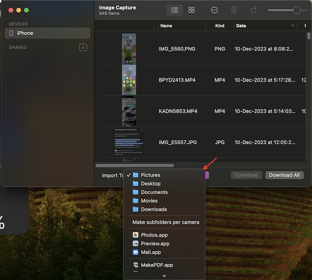Image resolution: width=312 pixels, height=280 pixels.
Task: Choose Preview.app in the import menu
Action: pyautogui.click(x=155, y=243)
